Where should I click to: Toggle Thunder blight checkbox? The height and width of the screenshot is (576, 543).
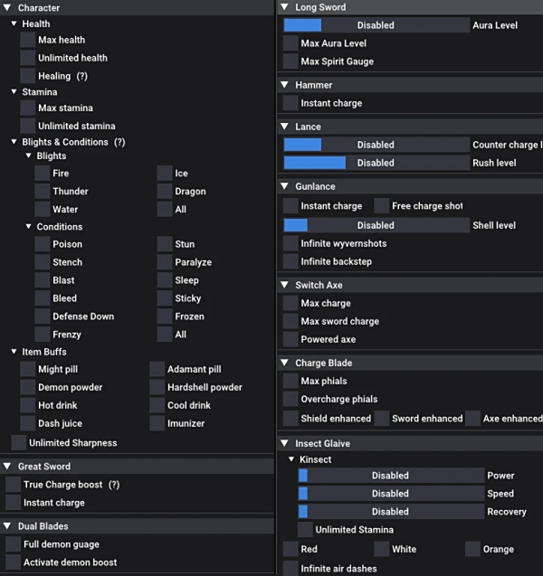[43, 191]
